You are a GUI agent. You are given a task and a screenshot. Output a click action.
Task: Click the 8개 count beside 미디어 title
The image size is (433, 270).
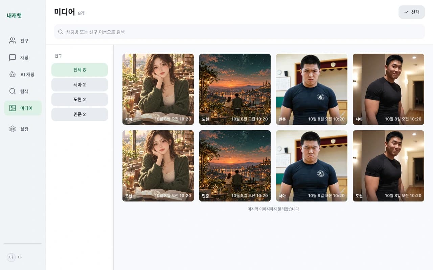81,13
